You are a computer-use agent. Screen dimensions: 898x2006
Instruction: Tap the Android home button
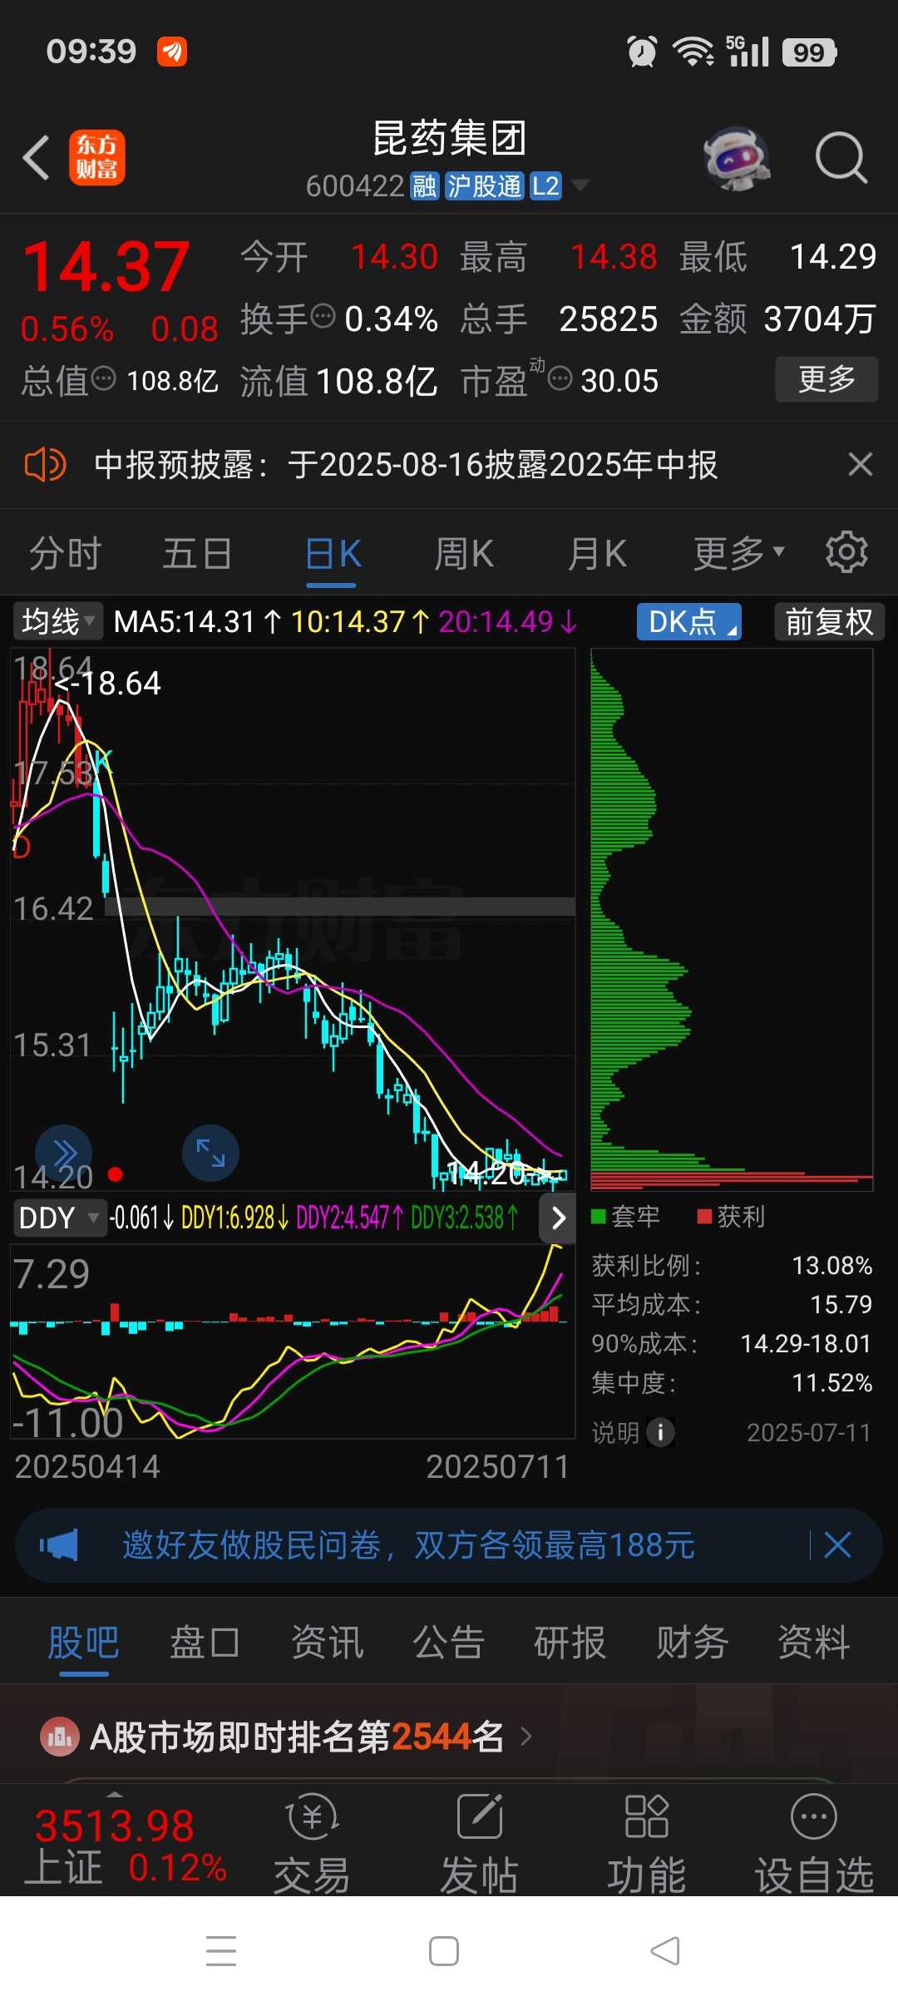point(444,1951)
